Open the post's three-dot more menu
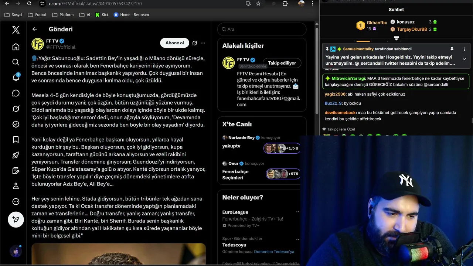The height and width of the screenshot is (266, 473). pos(203,43)
